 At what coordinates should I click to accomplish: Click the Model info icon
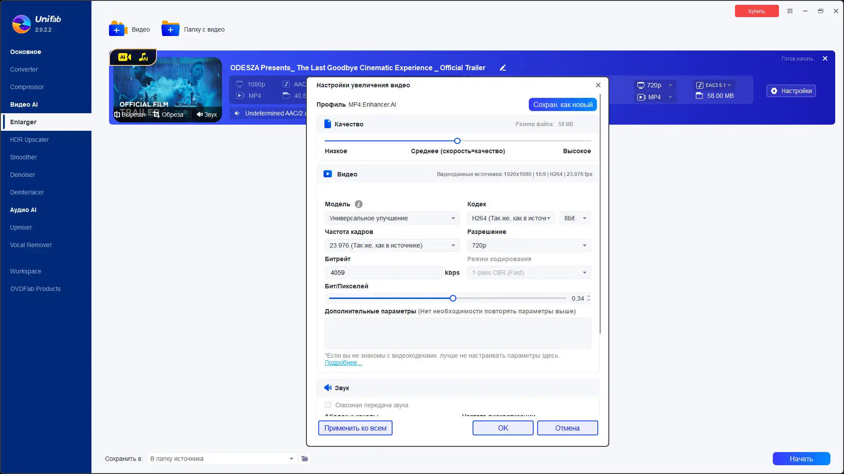pos(359,204)
